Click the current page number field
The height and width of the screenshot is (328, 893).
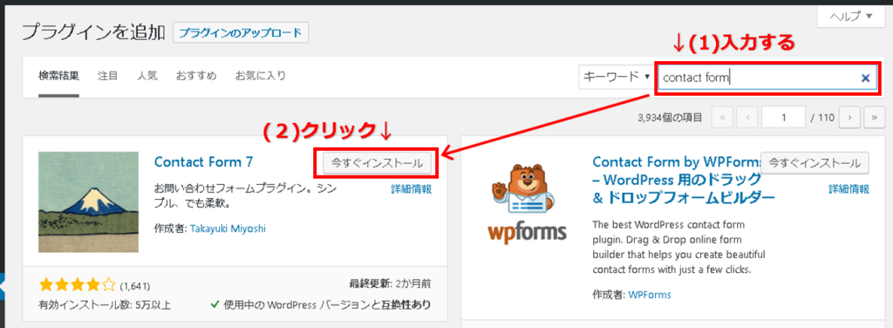pyautogui.click(x=783, y=117)
